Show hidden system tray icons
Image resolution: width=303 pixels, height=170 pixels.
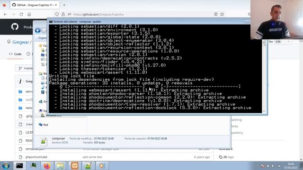[x=257, y=166]
